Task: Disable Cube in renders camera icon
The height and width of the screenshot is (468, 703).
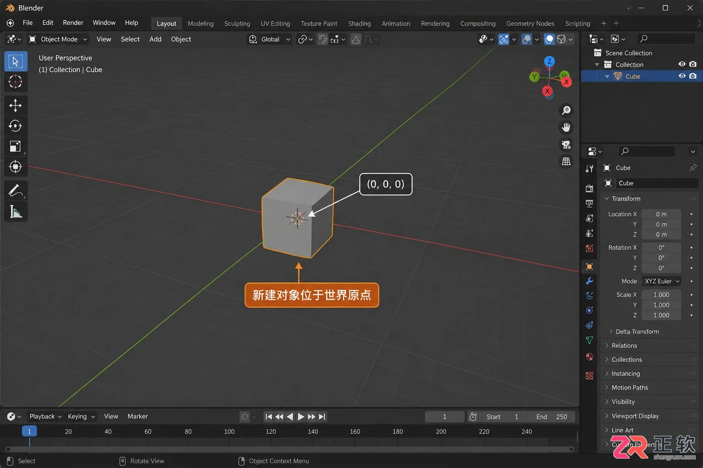Action: click(x=693, y=76)
